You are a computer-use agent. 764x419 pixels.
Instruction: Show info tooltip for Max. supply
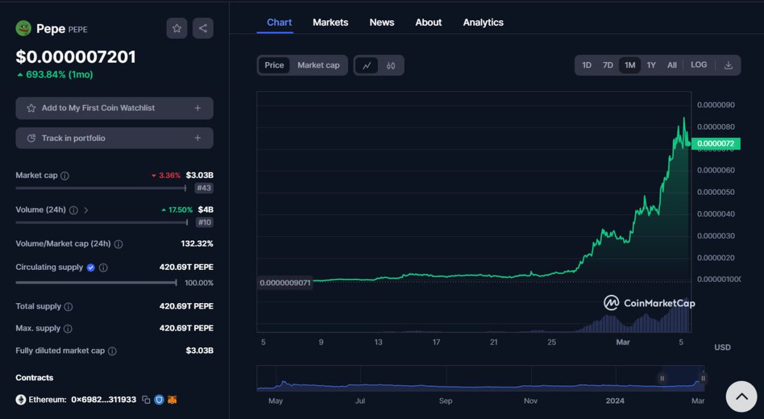(x=67, y=329)
